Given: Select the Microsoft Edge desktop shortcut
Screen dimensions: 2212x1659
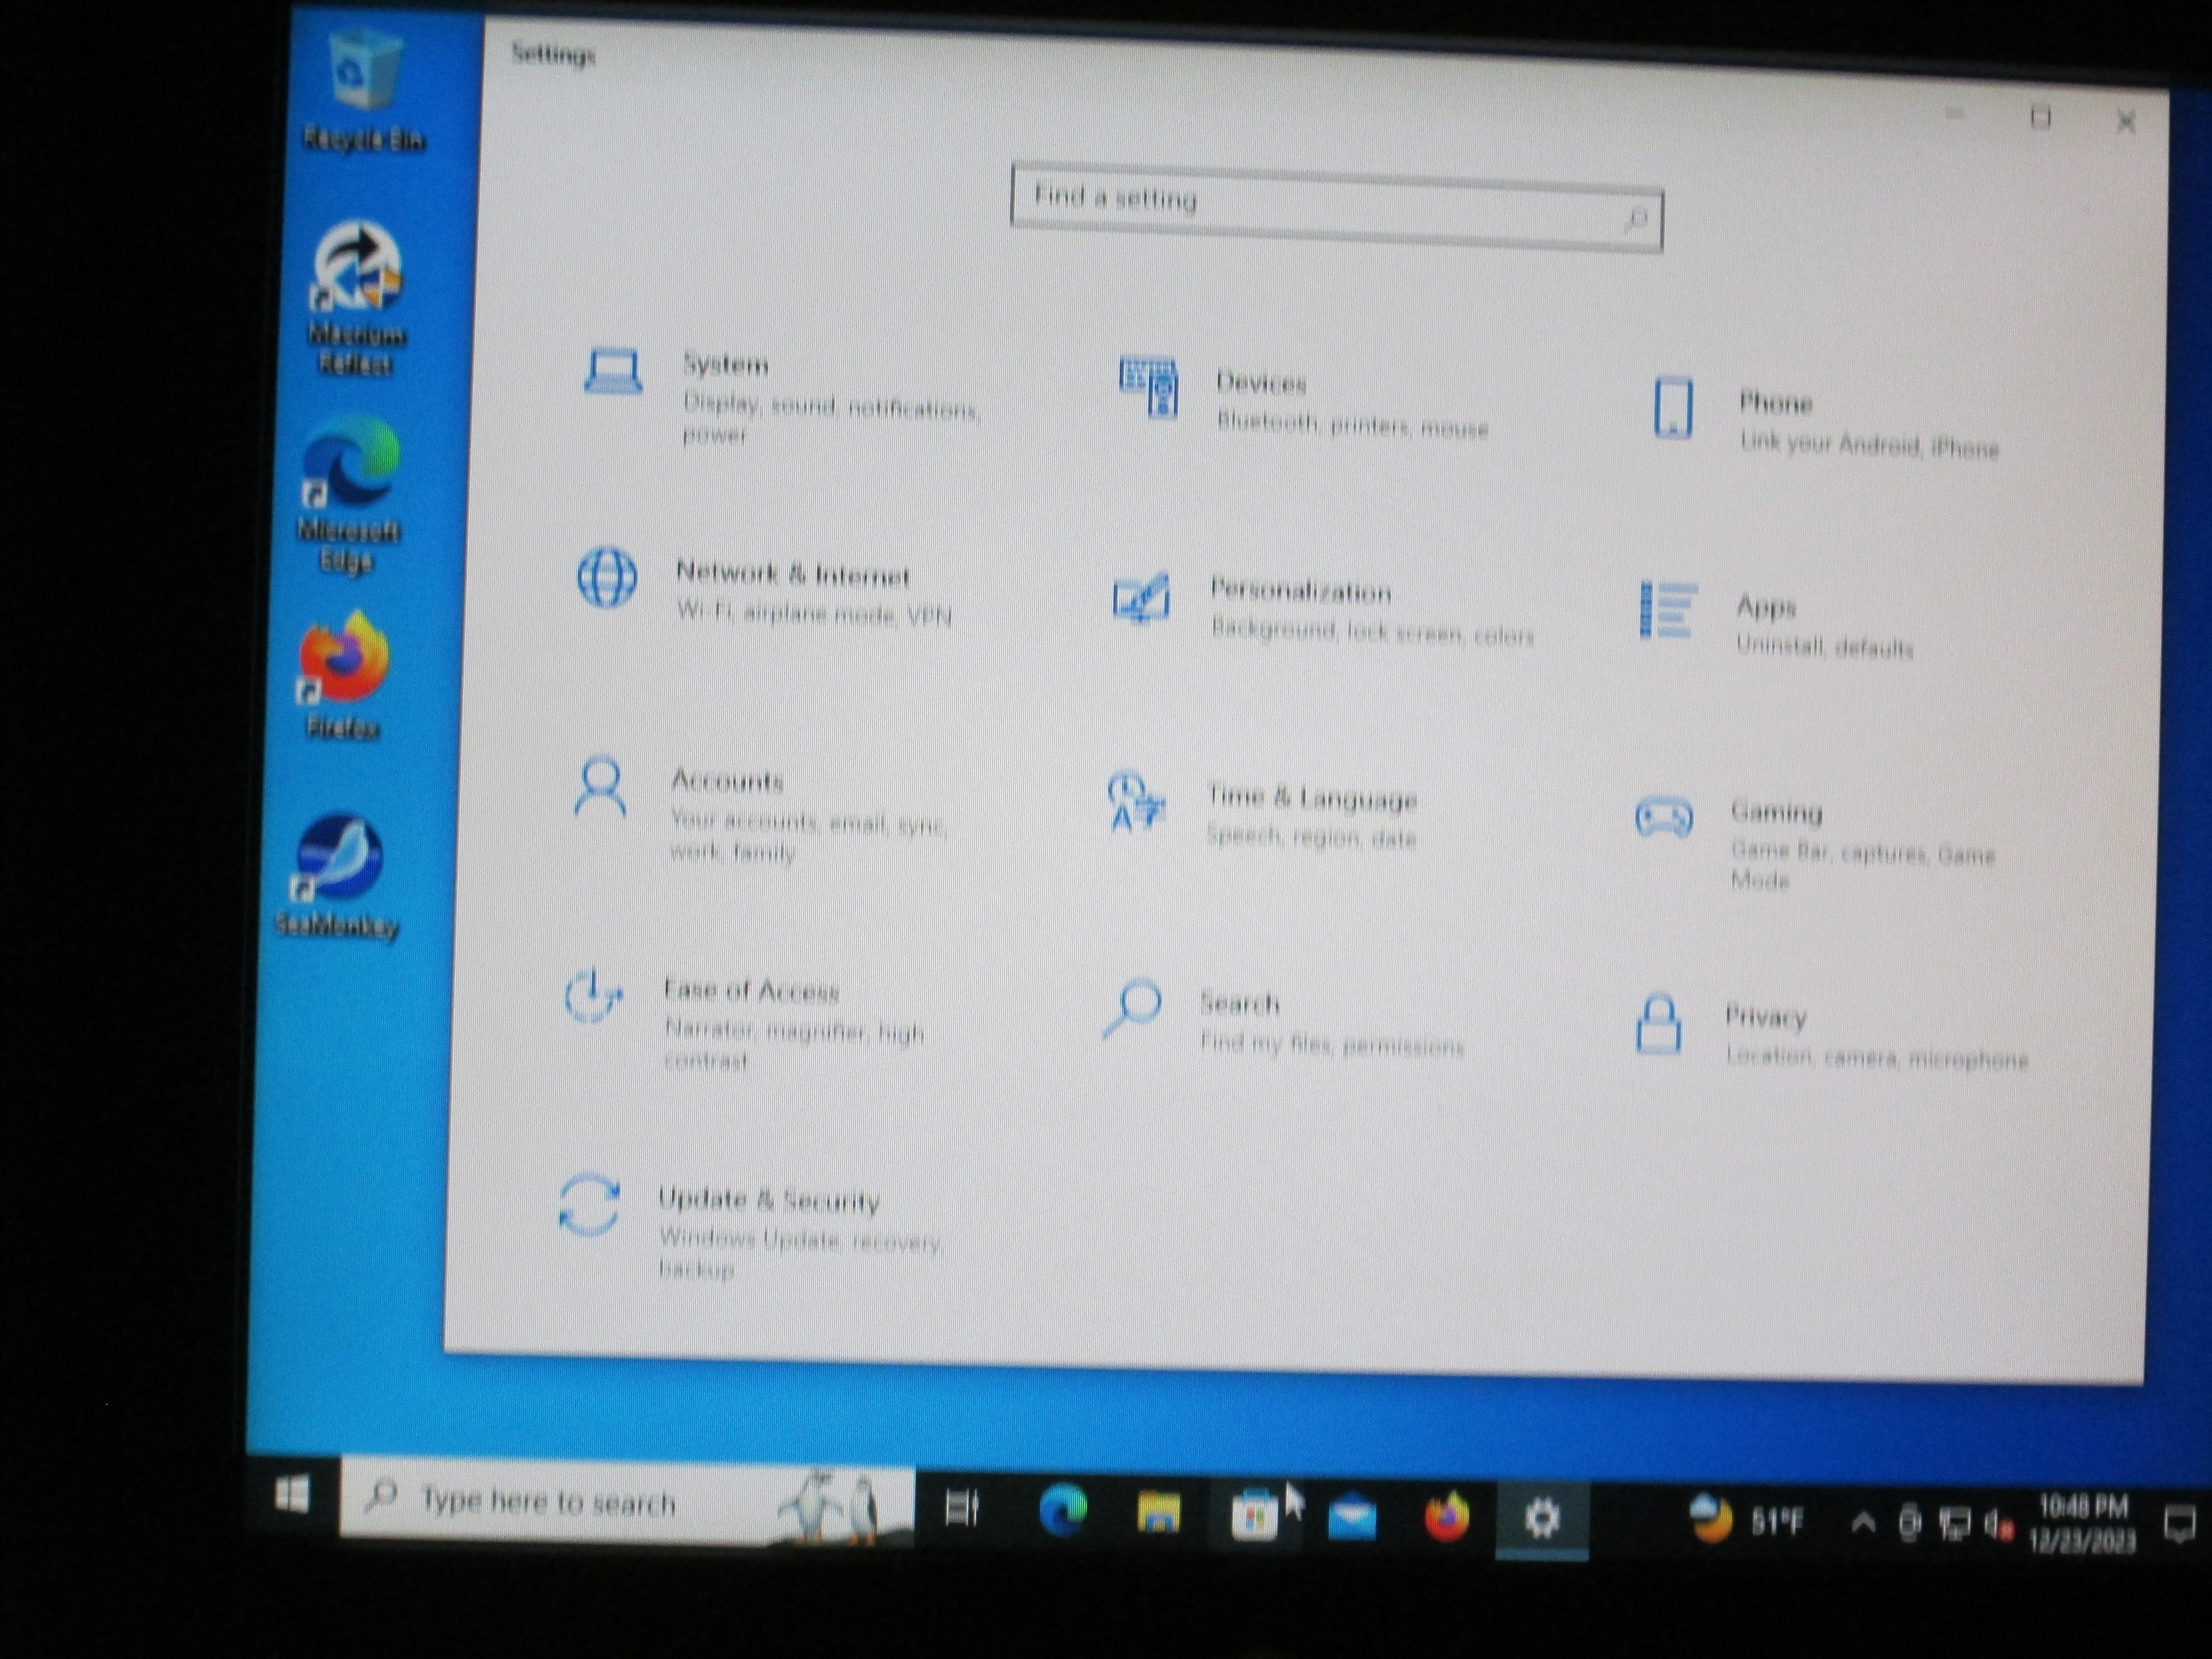Looking at the screenshot, I should click(x=350, y=495).
